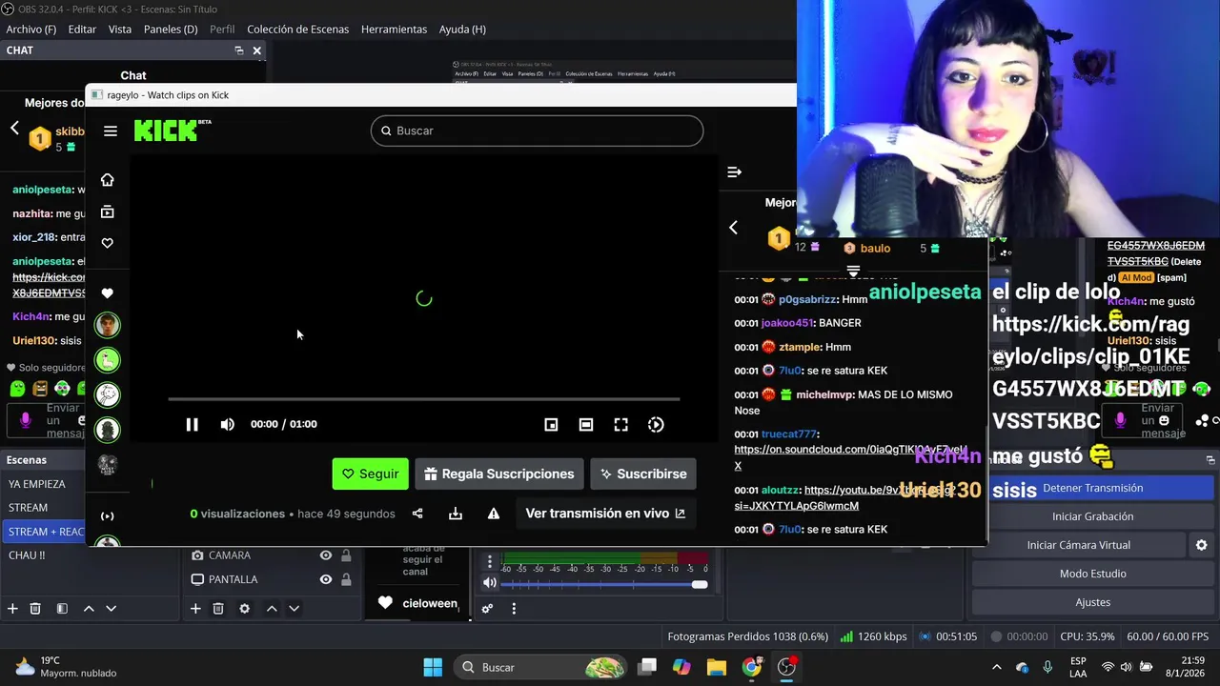Viewport: 1220px width, 686px height.
Task: Open soundcloud link from truecat777
Action: [850, 457]
